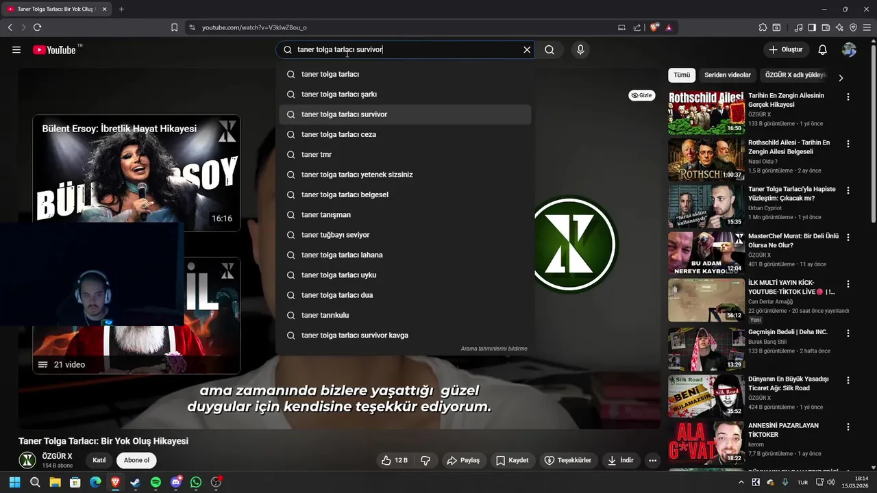Open options for 'ANNESİNİ PAZARLAYAN TİKTOKER' video
Image resolution: width=877 pixels, height=493 pixels.
[x=848, y=427]
